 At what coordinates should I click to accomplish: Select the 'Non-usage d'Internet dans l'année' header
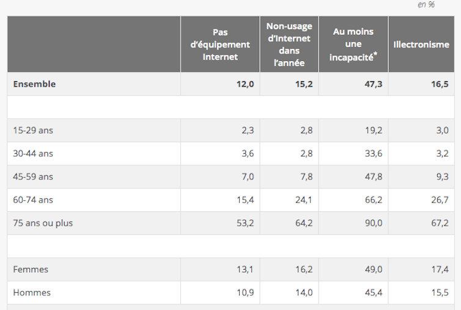click(x=289, y=45)
